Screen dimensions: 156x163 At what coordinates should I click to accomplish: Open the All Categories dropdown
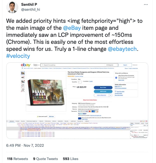(111, 65)
